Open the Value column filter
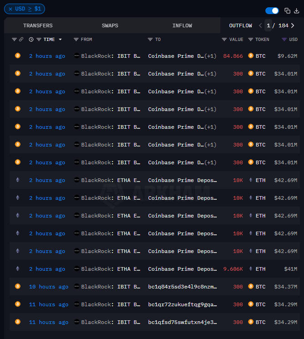Viewport: 304px width, 339px height. (x=224, y=40)
